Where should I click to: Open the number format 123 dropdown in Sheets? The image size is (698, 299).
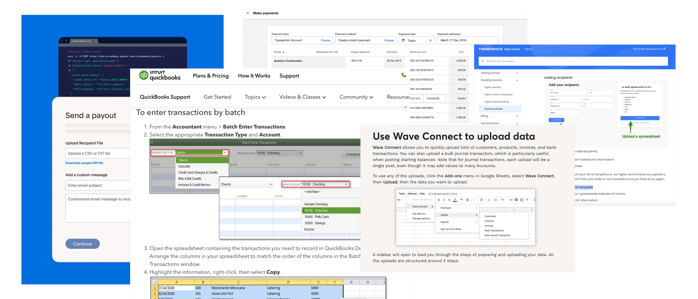(x=399, y=200)
